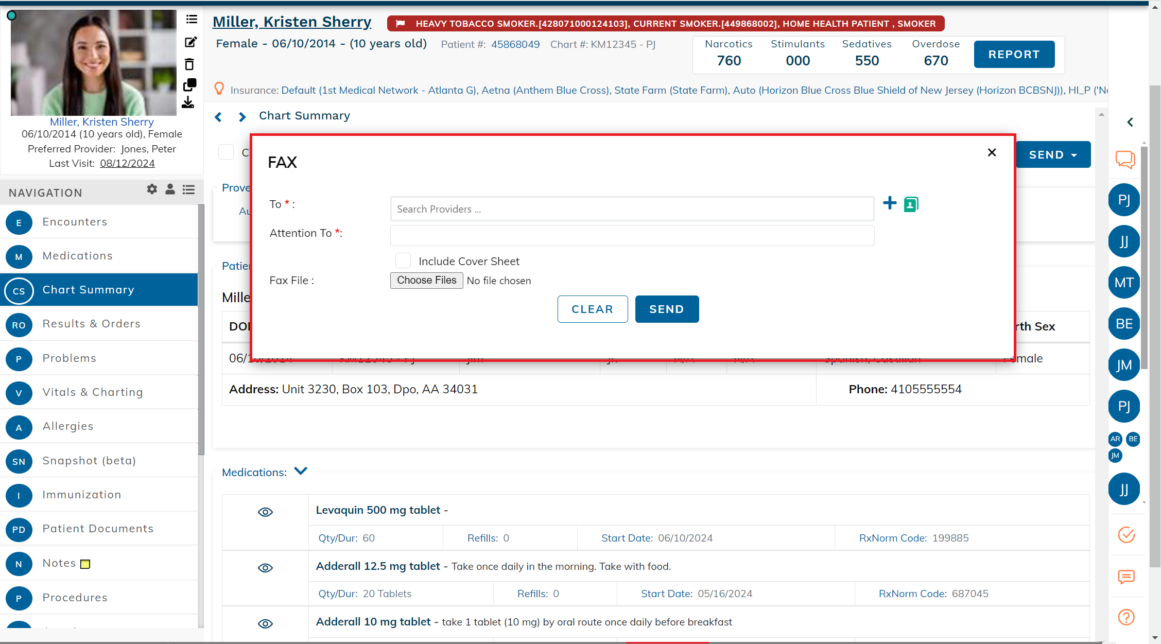Image resolution: width=1161 pixels, height=644 pixels.
Task: Click the Search Providers input field
Action: [632, 209]
